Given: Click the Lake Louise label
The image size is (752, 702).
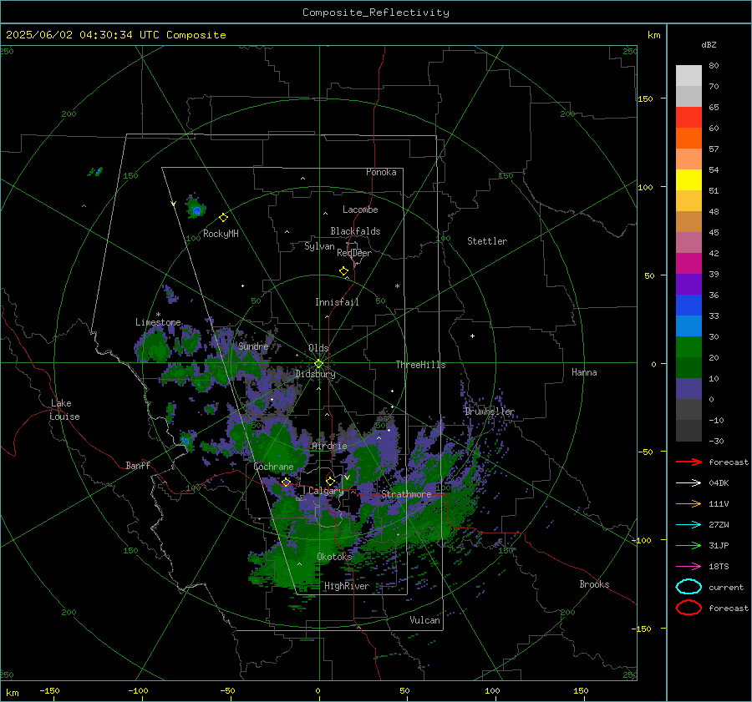Looking at the screenshot, I should point(64,410).
